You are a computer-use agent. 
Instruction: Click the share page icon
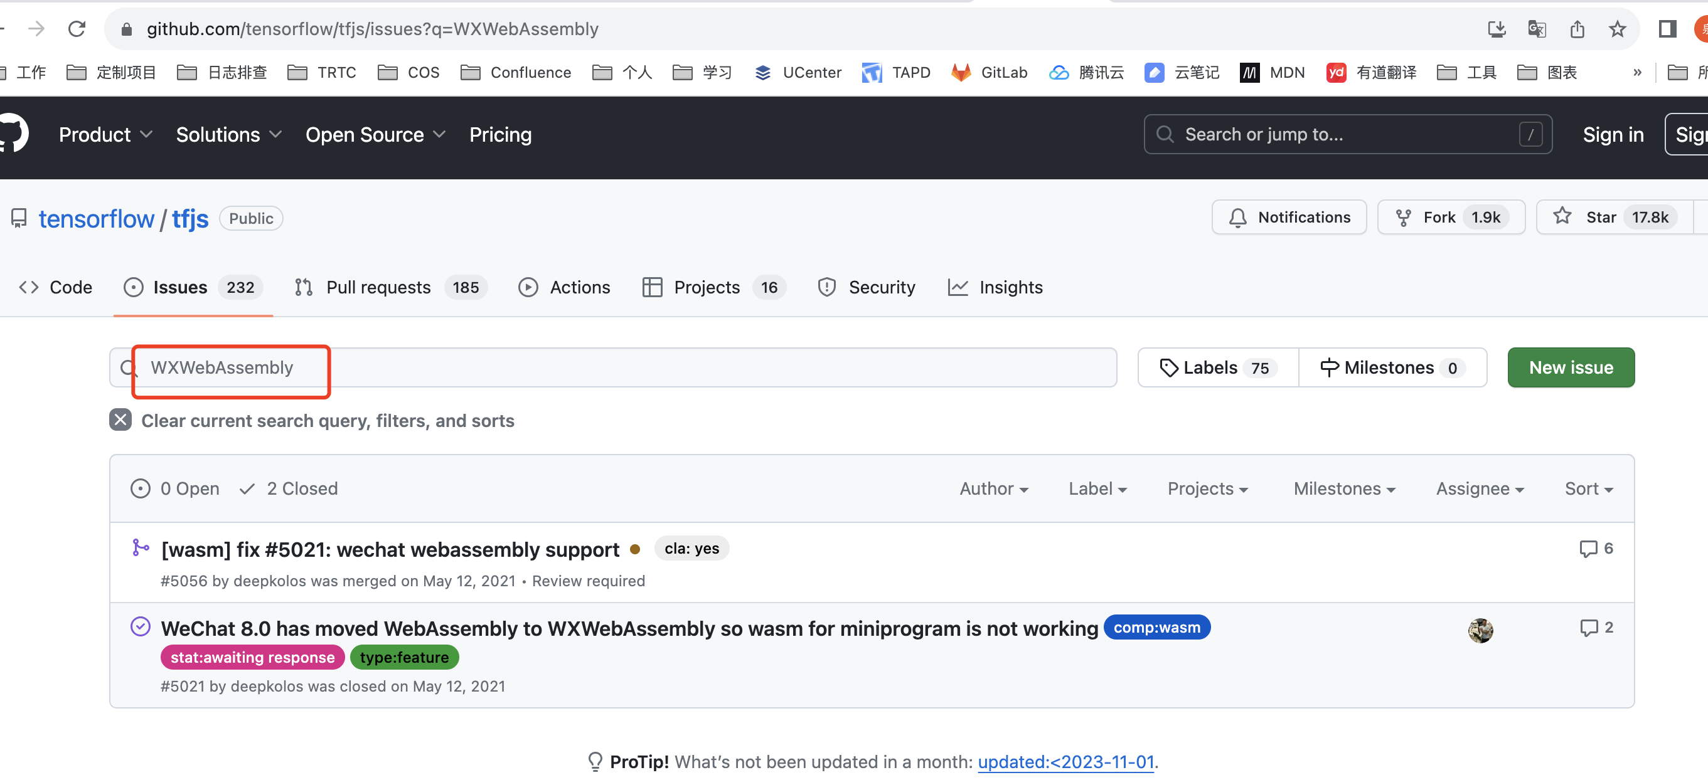pos(1577,28)
